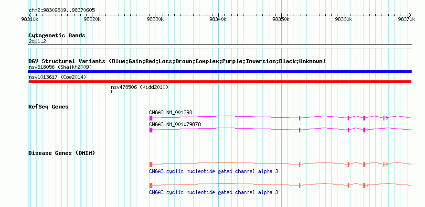Click the 98350k ruler tick label

coord(281,19)
